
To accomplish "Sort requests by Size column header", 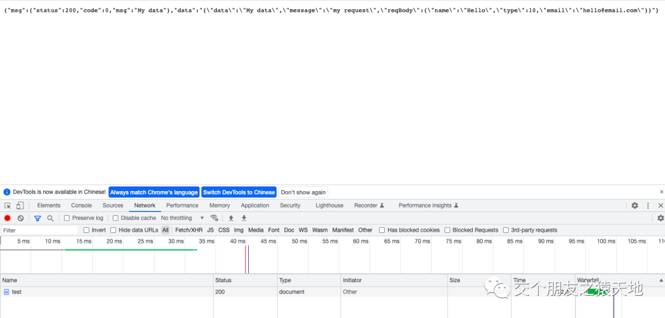I will tap(479, 280).
